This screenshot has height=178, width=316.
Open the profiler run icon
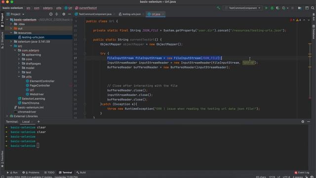[x=284, y=8]
